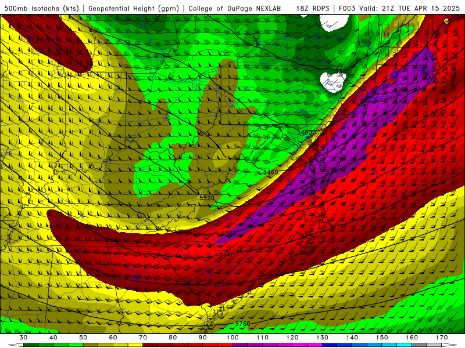Click the '120' value on the color scale
Viewport: 465px width, 348px height.
coord(292,338)
